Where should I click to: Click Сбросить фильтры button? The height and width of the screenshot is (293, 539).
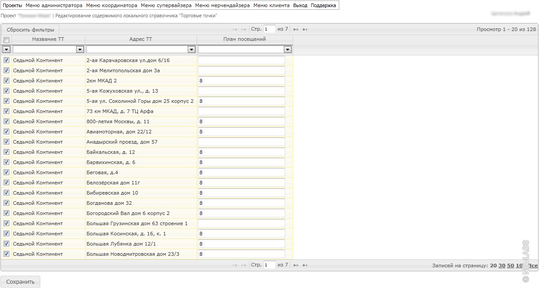(30, 30)
